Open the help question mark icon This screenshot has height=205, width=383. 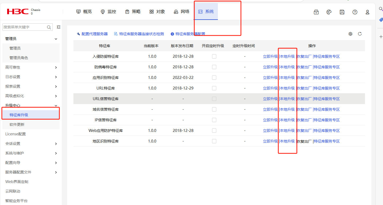[355, 12]
